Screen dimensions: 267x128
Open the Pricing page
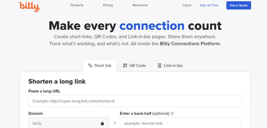click(x=108, y=5)
